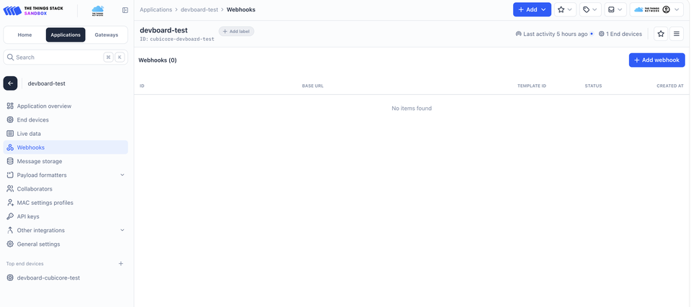The width and height of the screenshot is (691, 307).
Task: Click The Things Stack Sandbox logo
Action: 33,9
